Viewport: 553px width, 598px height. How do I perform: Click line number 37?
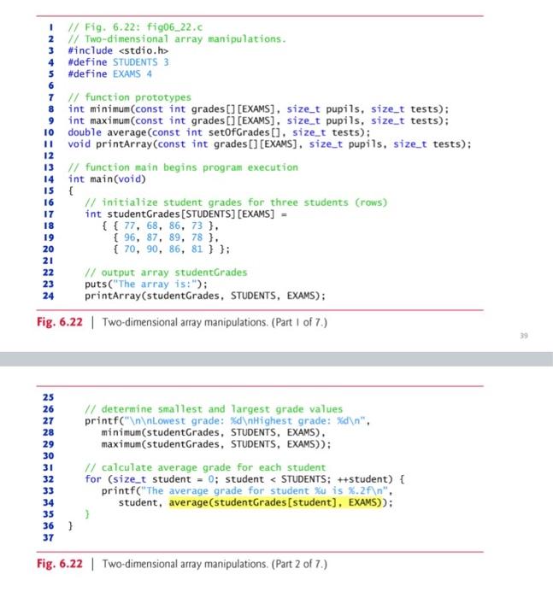[x=49, y=537]
